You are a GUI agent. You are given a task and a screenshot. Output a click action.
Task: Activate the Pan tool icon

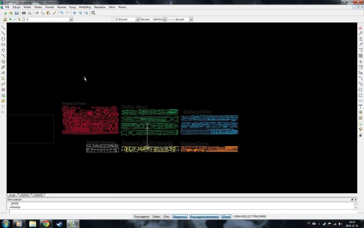[74, 13]
